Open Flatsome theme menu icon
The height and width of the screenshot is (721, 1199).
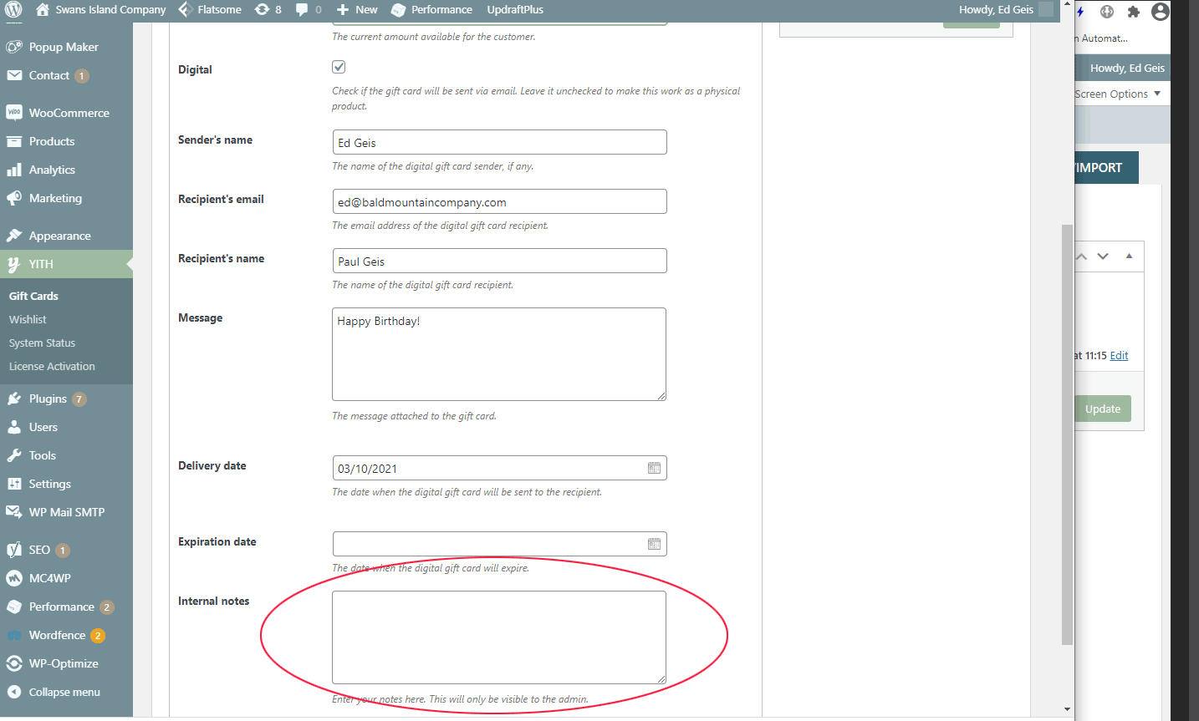(x=186, y=10)
